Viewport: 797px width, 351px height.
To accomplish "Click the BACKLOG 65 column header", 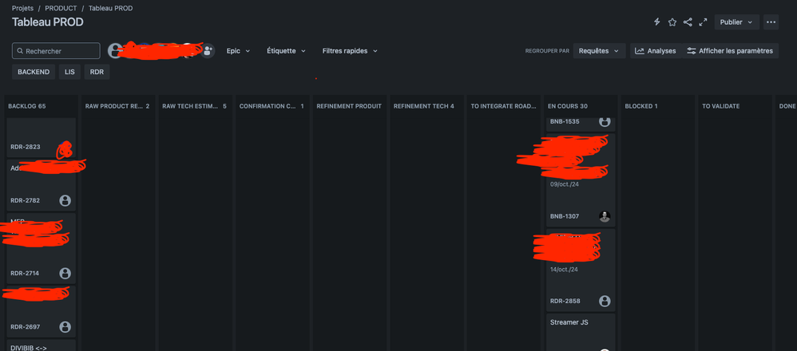I will (27, 106).
